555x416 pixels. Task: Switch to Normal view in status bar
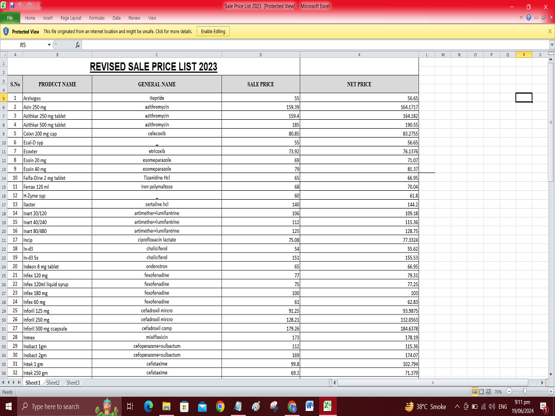point(475,392)
